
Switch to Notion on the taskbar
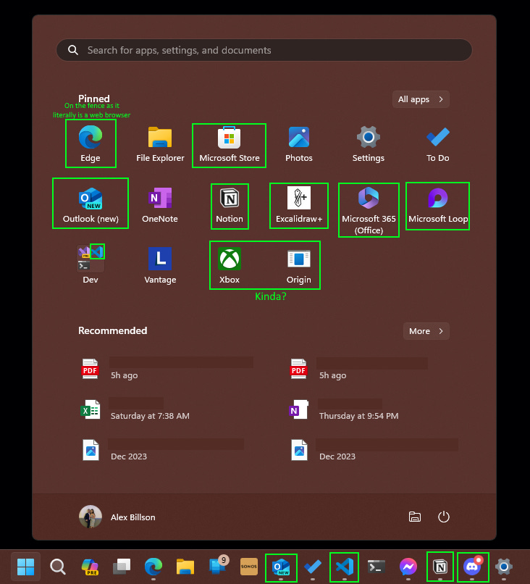point(440,567)
